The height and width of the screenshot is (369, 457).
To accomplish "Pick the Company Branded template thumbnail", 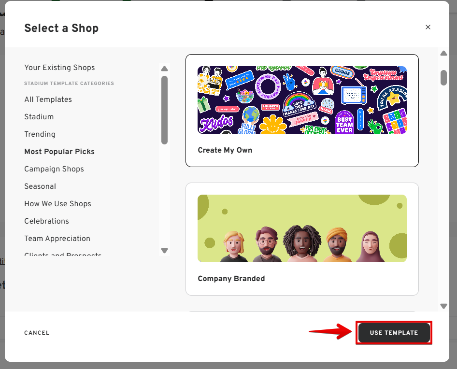I will click(302, 228).
